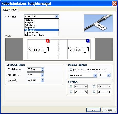Screen dimensions: 118x114
Task: Select the rotated AA AA radio button
Action: pyautogui.click(x=71, y=92)
